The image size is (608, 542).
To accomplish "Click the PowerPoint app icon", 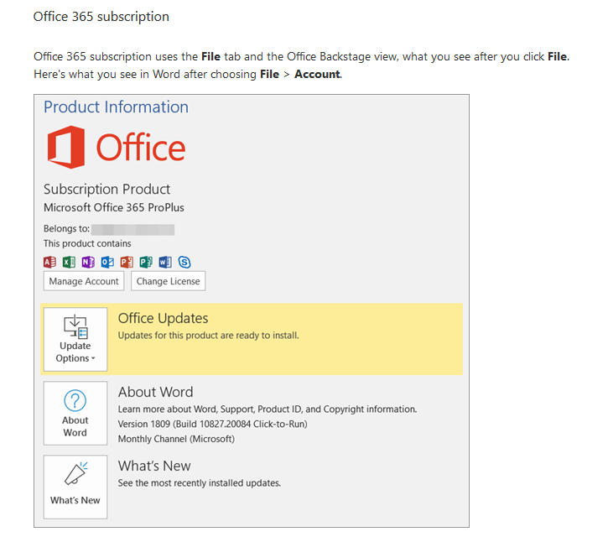I will tap(127, 263).
